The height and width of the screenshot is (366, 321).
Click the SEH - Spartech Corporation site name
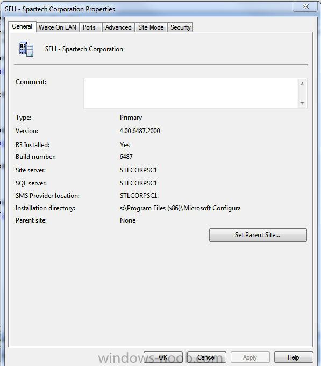[x=84, y=49]
